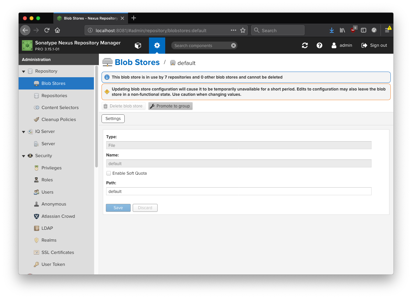Sign out of Nexus
412x299 pixels.
[374, 45]
